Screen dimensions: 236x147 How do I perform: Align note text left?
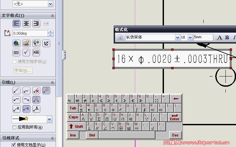(17, 24)
